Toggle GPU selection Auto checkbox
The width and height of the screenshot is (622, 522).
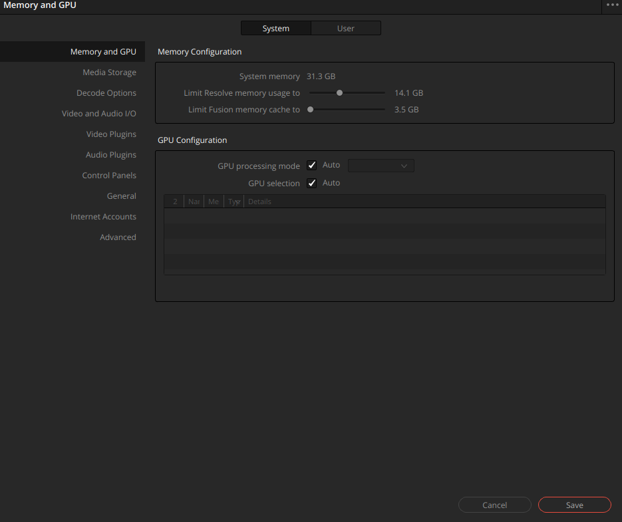pyautogui.click(x=312, y=183)
